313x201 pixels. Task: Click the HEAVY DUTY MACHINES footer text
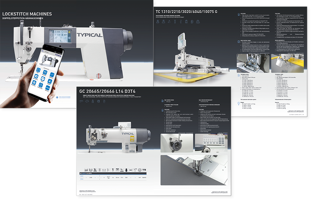(87, 194)
